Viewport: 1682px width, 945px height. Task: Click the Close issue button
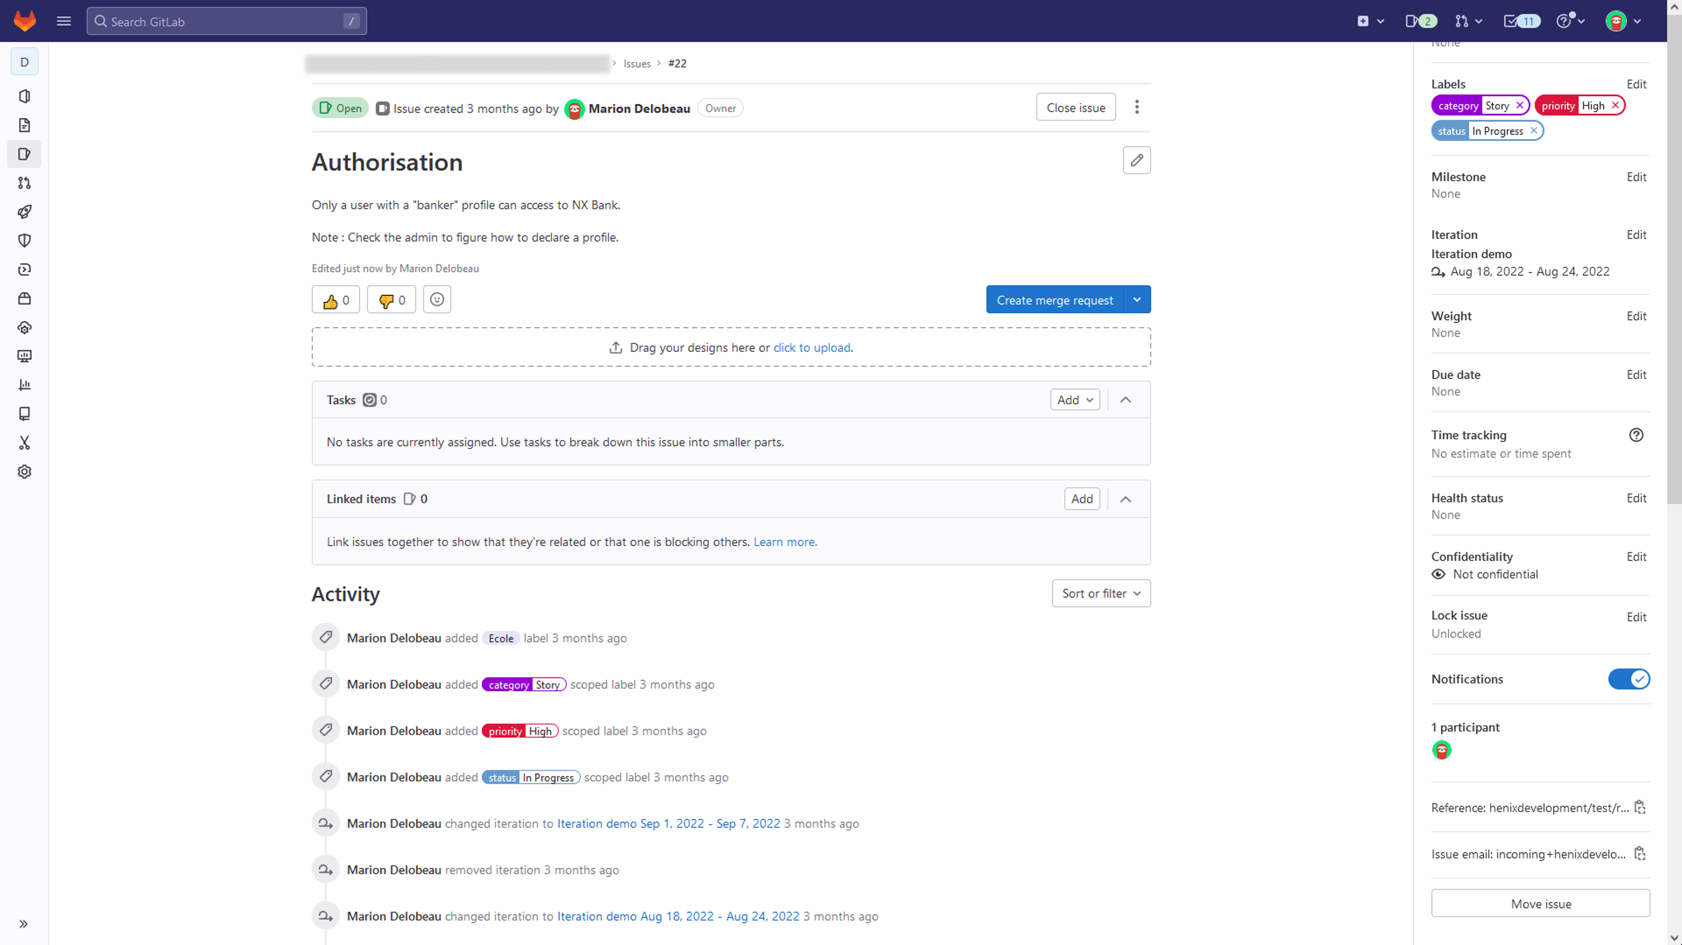tap(1075, 107)
